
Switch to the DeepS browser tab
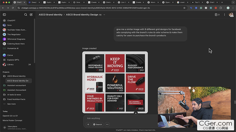(x=34, y=2)
